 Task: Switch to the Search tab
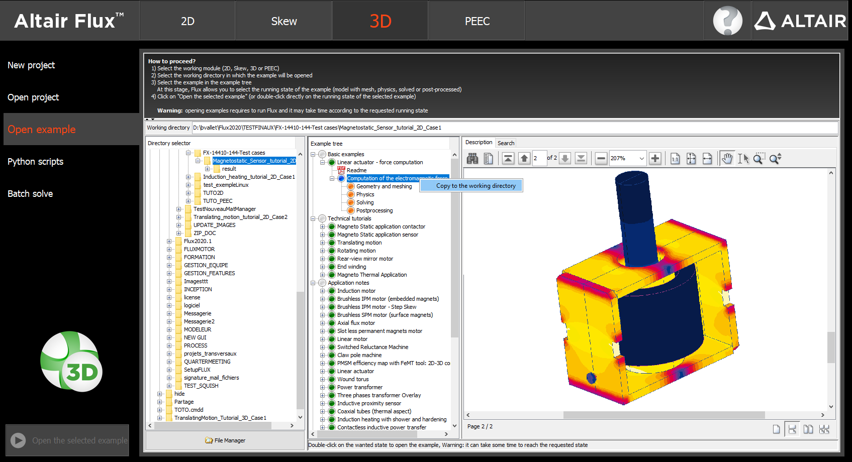(x=506, y=143)
